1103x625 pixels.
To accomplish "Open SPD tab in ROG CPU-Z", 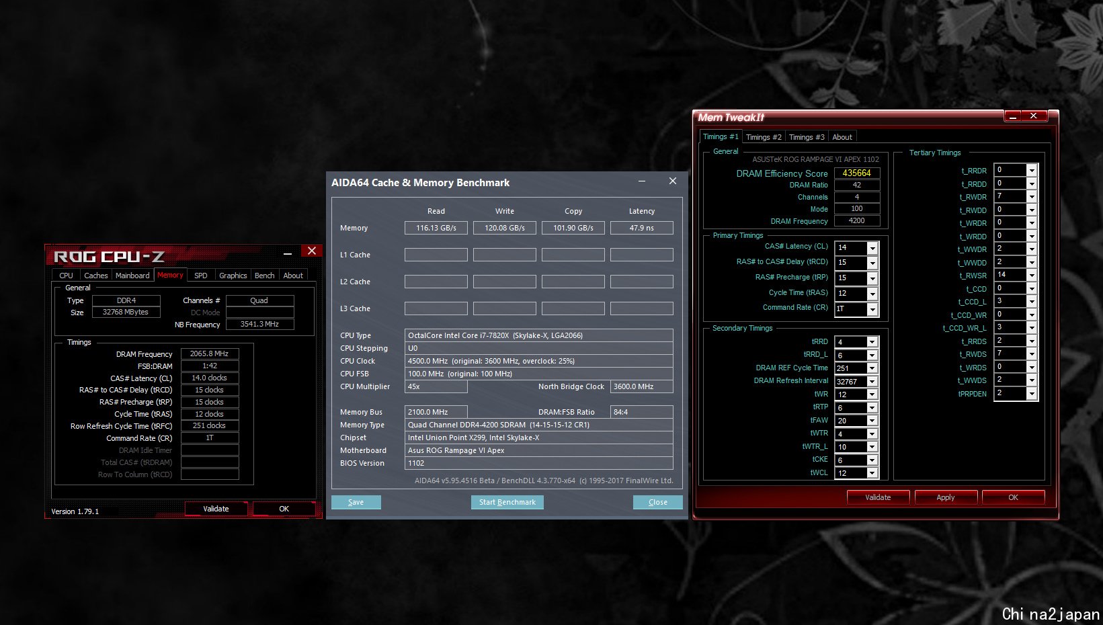I will coord(201,276).
